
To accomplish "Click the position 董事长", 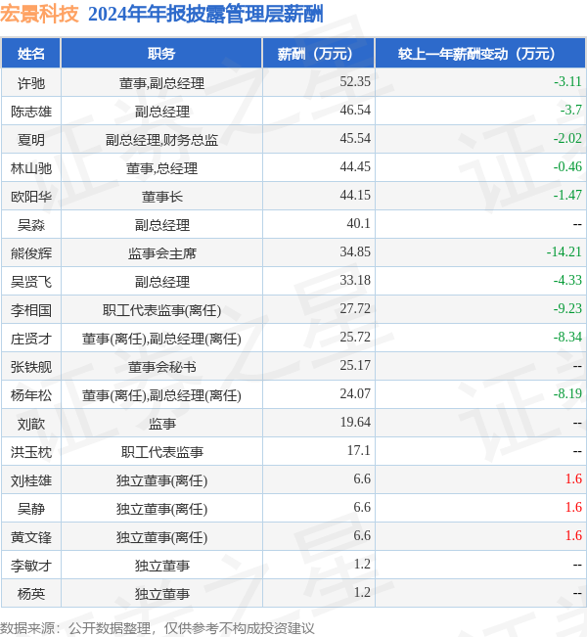I will (161, 197).
